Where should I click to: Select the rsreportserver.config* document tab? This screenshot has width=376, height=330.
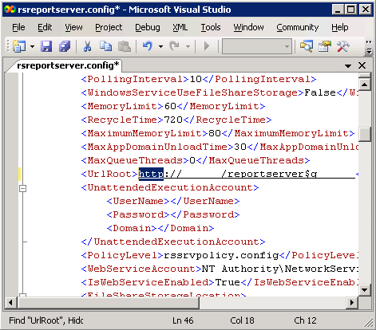point(68,65)
